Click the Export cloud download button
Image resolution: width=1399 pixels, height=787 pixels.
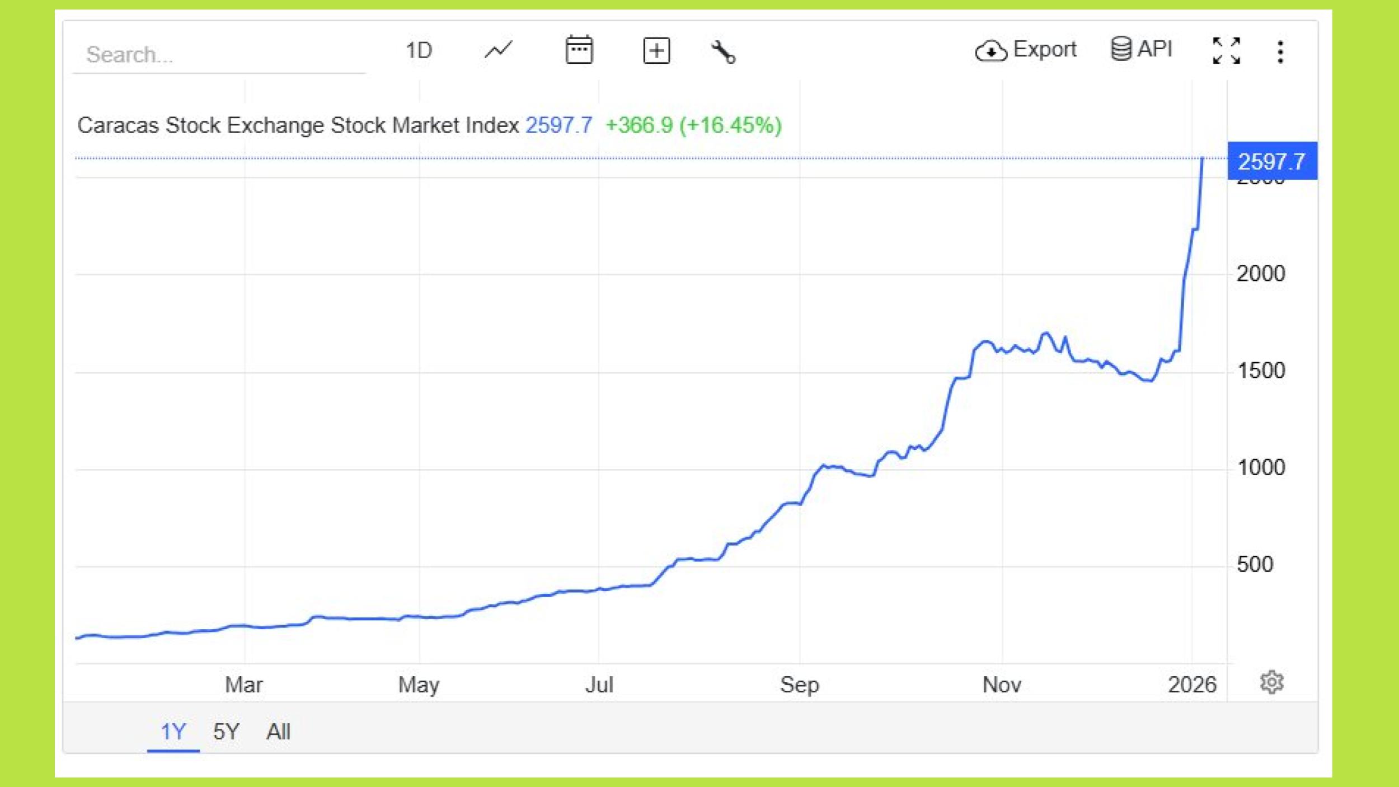1025,50
